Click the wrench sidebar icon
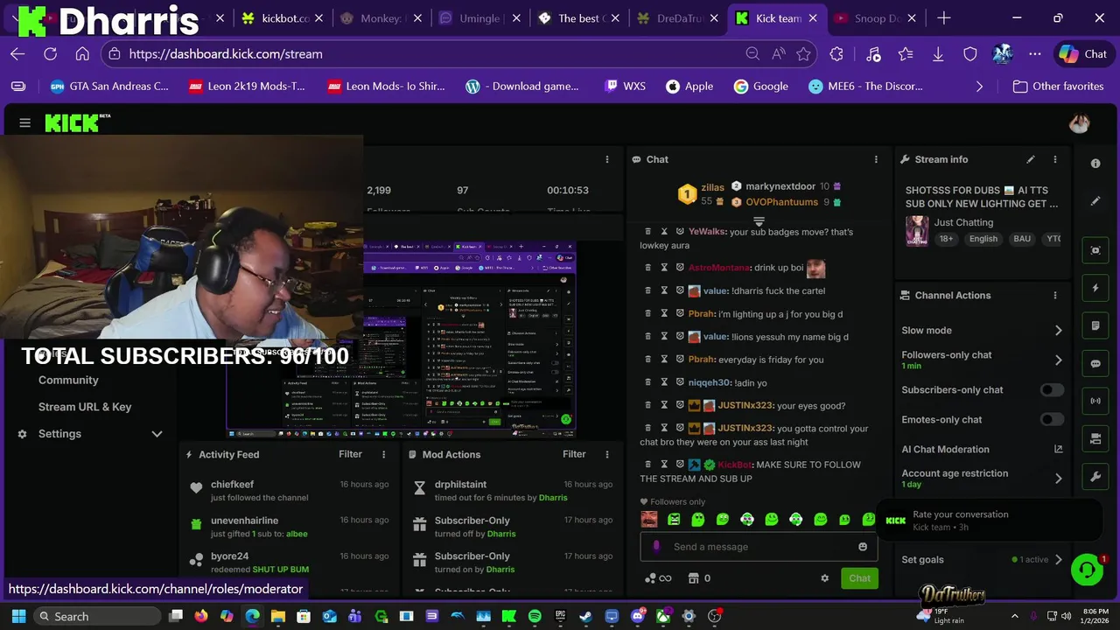 pyautogui.click(x=1095, y=477)
